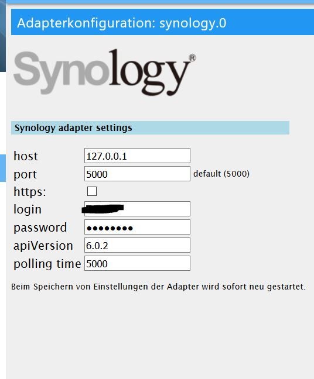Image resolution: width=314 pixels, height=379 pixels.
Task: Click the apiVersion label
Action: pyautogui.click(x=43, y=246)
